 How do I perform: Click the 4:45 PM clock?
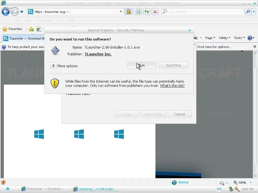(247, 189)
